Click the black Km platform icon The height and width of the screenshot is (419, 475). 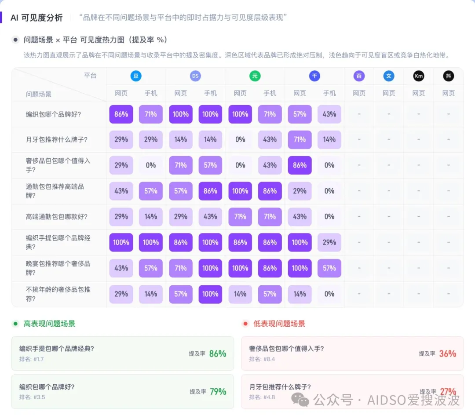coord(419,76)
